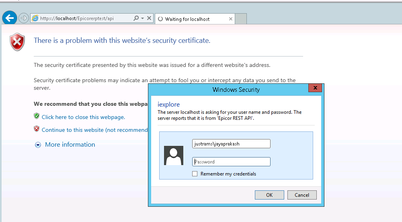Click the search magnifier in address bar

coord(136,18)
